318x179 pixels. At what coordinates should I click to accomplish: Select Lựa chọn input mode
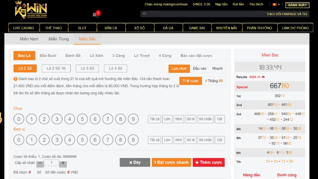pos(179,68)
